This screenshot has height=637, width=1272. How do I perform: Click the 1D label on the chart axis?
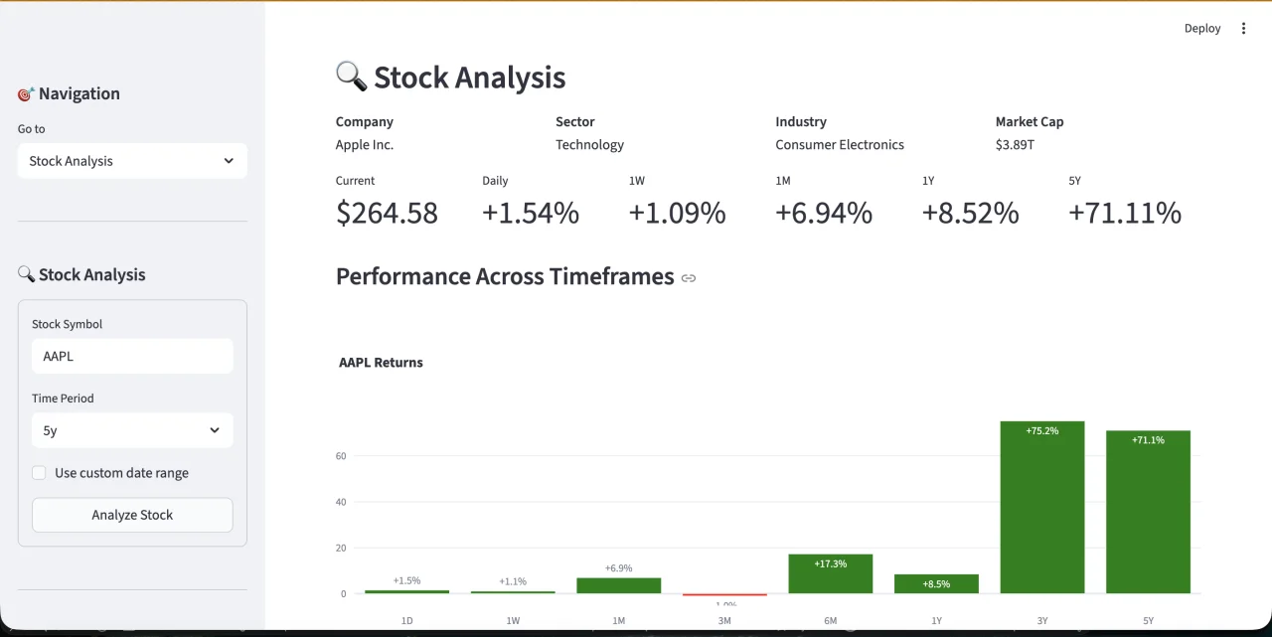pyautogui.click(x=407, y=620)
